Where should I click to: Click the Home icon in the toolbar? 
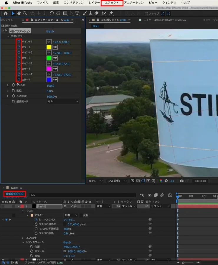[x=6, y=13]
